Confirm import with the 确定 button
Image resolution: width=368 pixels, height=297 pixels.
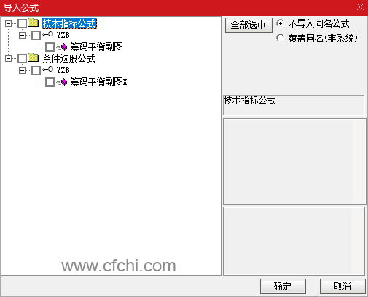tap(283, 286)
